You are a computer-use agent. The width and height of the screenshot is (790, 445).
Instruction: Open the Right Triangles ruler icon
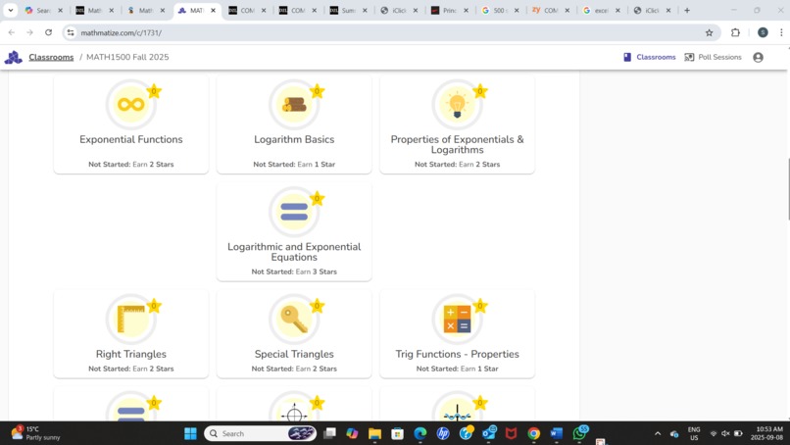coord(131,319)
